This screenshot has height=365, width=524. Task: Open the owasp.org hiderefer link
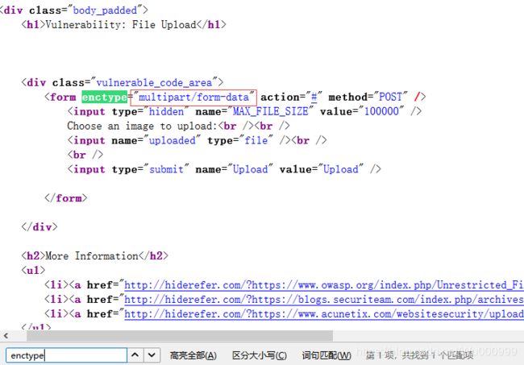click(x=324, y=285)
